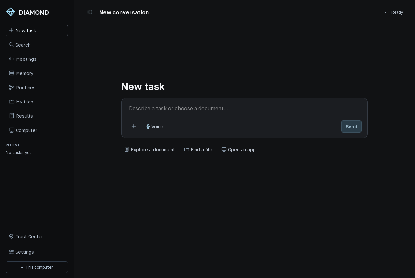Open the Trust Center
Screen dimensions: 415x278
[x=37, y=236]
